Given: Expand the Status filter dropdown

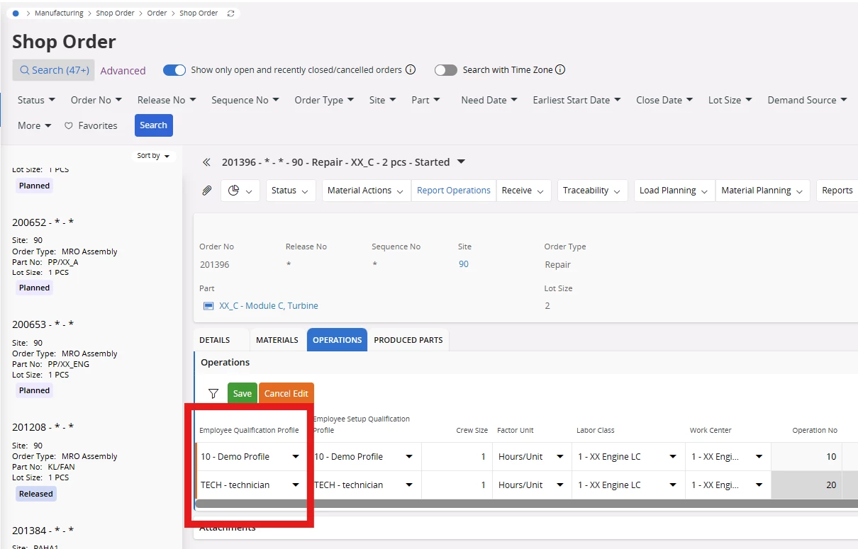Looking at the screenshot, I should click(x=37, y=100).
